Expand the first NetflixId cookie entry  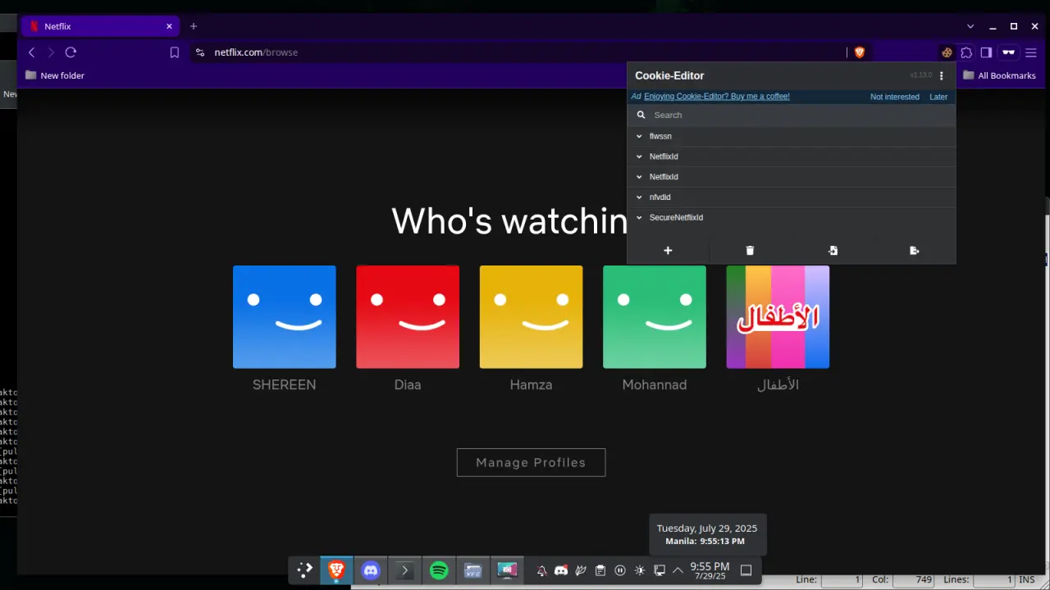click(x=792, y=157)
